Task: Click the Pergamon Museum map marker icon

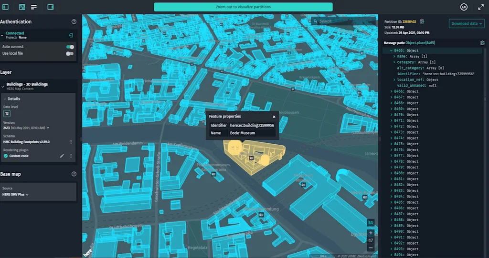Action: click(303, 185)
